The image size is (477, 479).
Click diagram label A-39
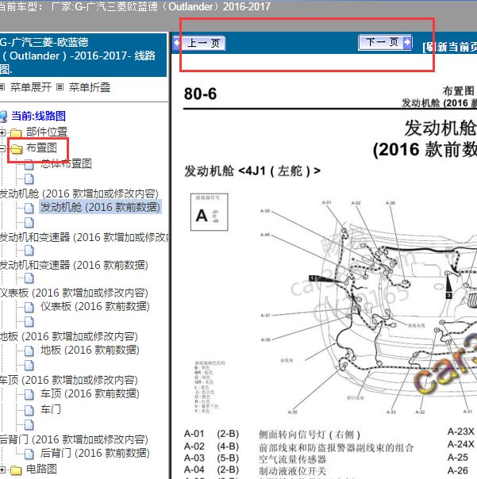click(x=265, y=211)
